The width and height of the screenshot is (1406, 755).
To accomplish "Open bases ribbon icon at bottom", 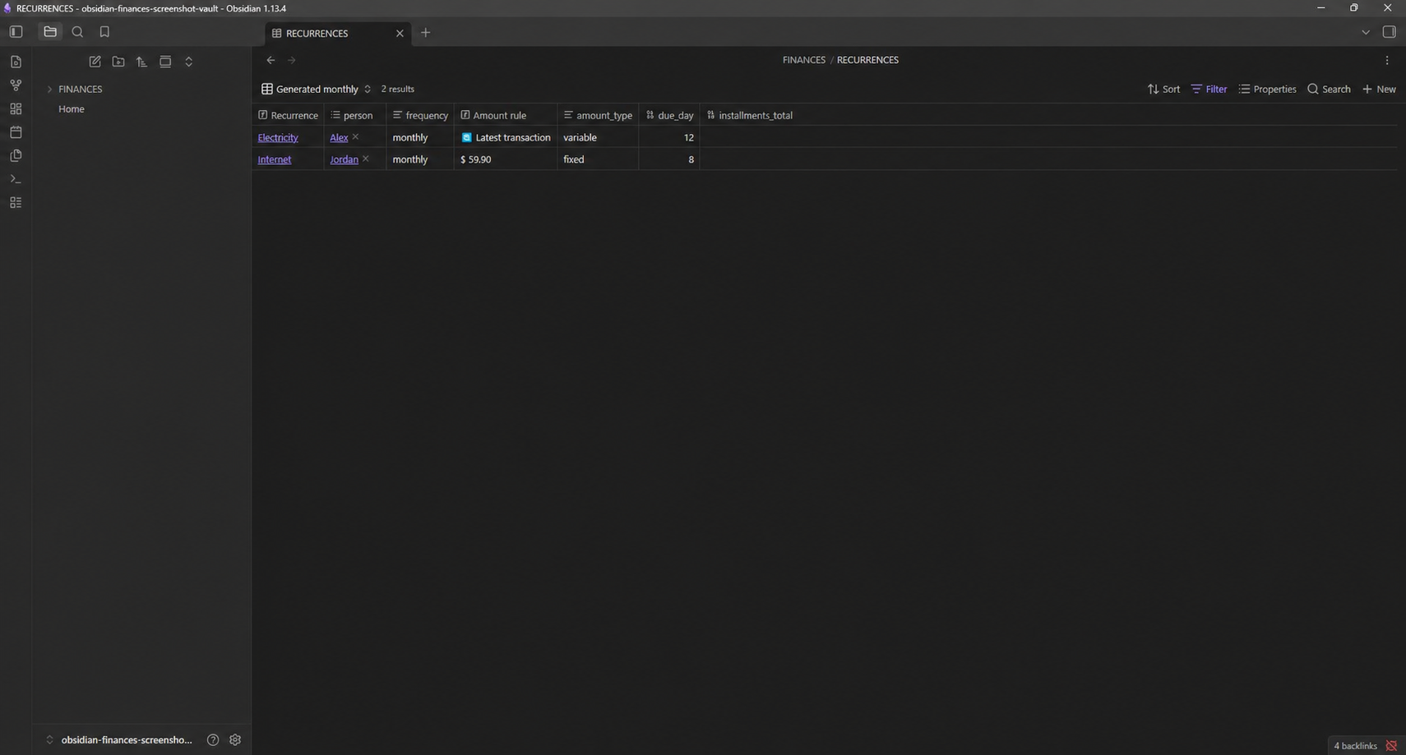I will (16, 202).
